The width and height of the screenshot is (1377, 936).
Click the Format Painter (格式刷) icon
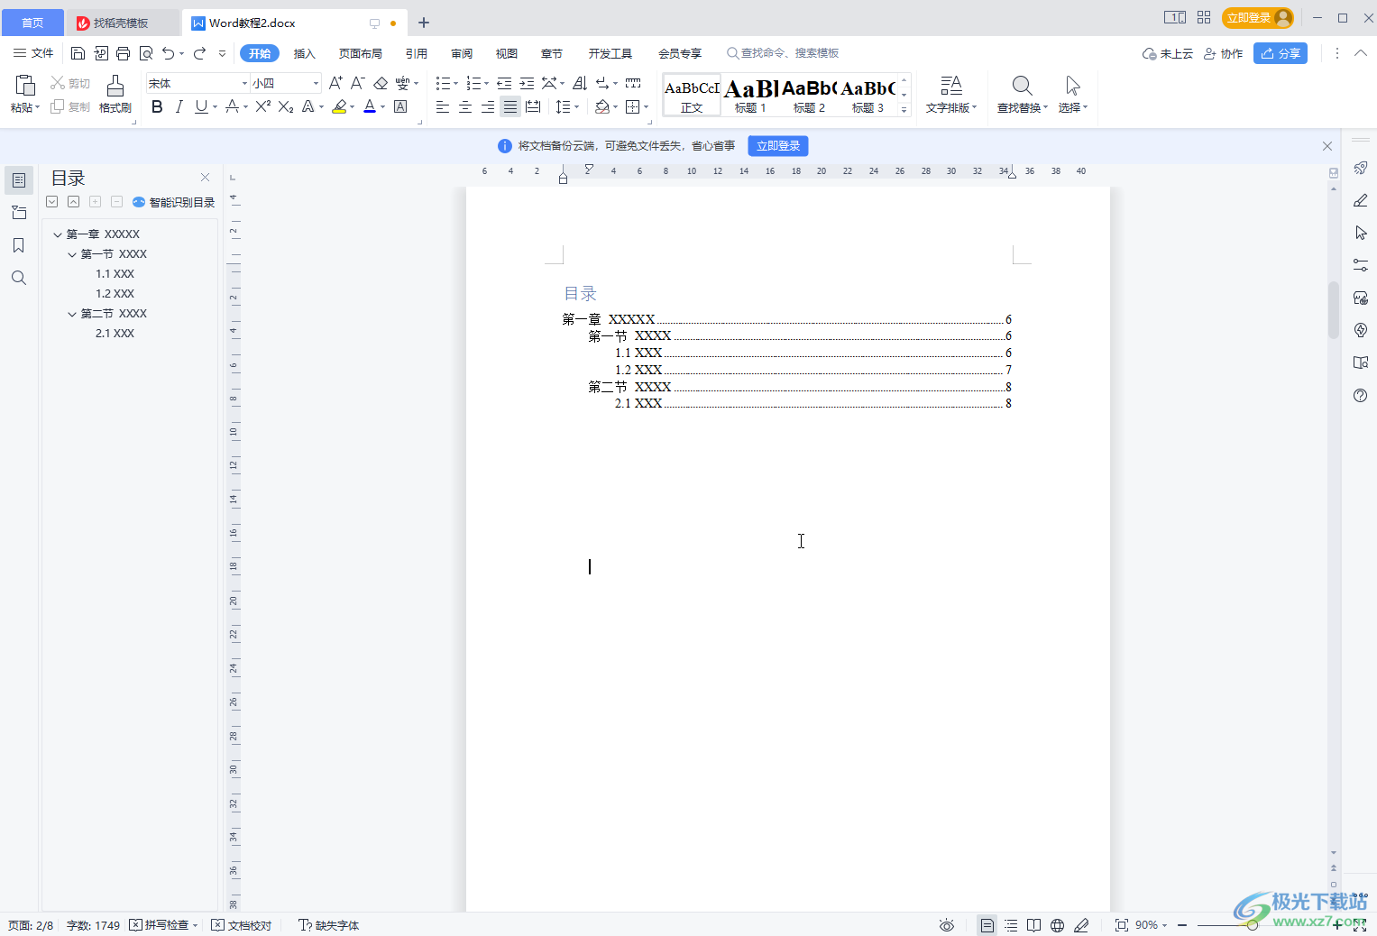[115, 86]
